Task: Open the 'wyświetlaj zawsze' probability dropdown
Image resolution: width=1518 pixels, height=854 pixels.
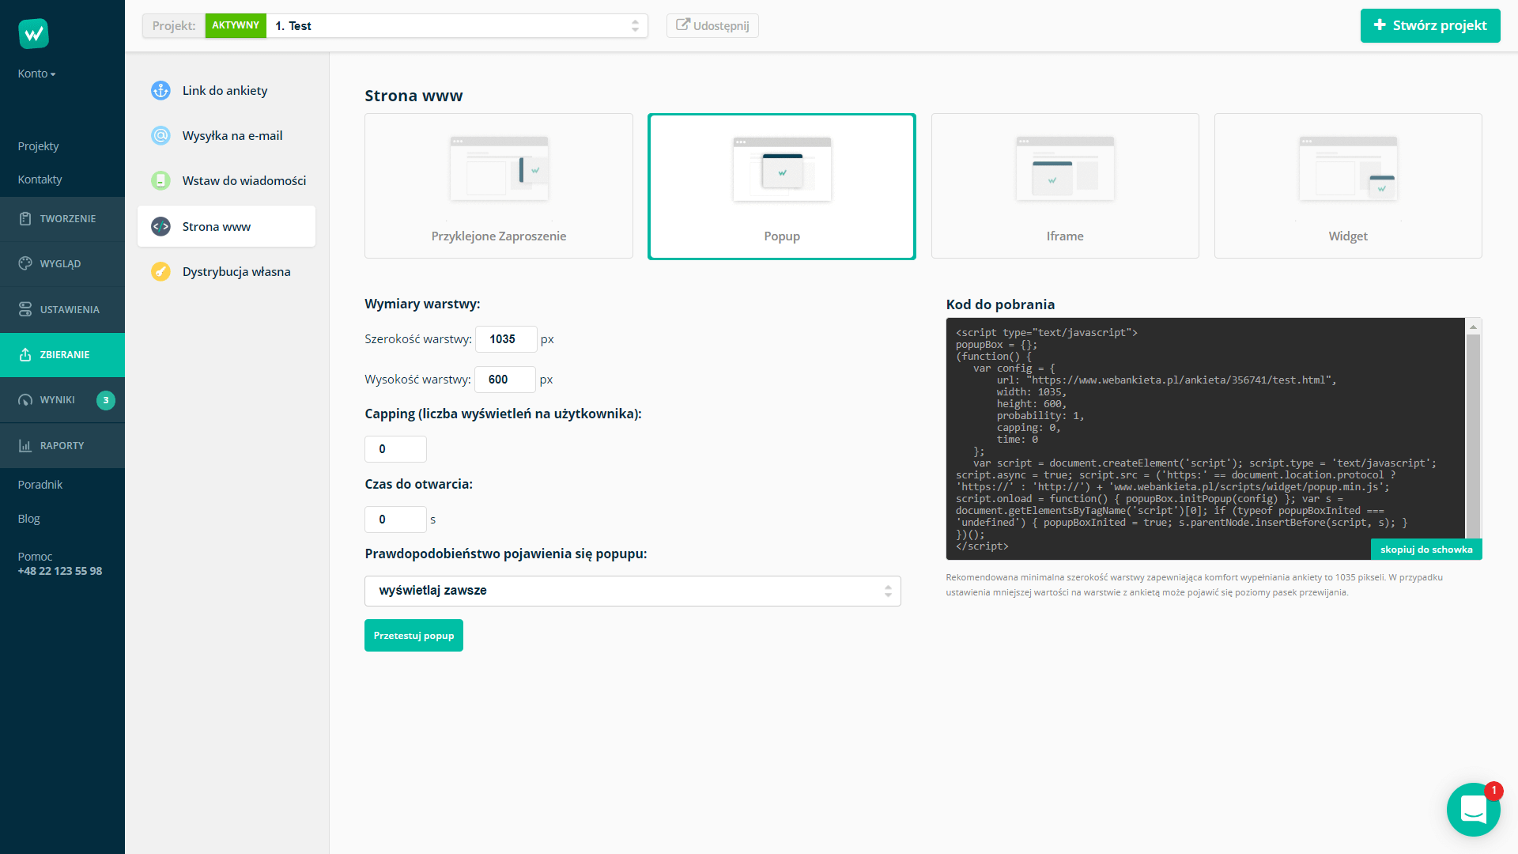Action: (x=632, y=591)
